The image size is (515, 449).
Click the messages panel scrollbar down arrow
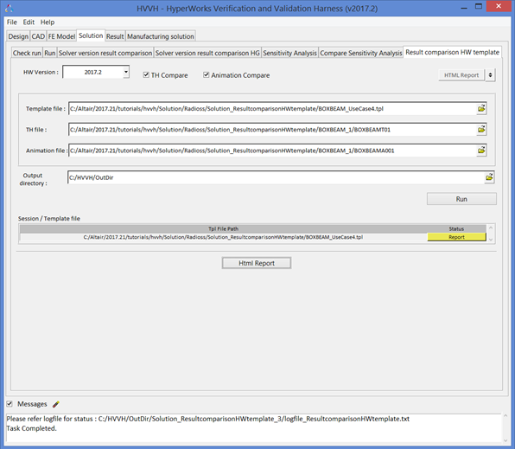(x=505, y=440)
